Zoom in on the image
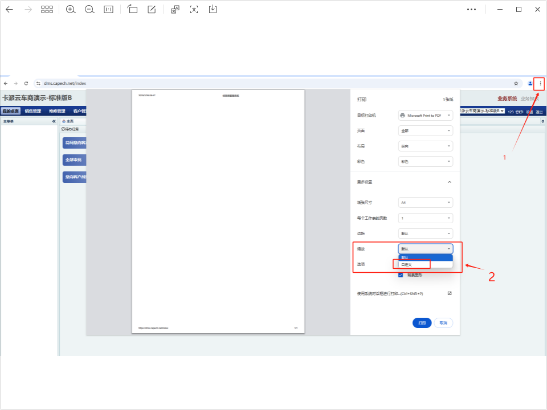Image resolution: width=547 pixels, height=410 pixels. point(71,10)
